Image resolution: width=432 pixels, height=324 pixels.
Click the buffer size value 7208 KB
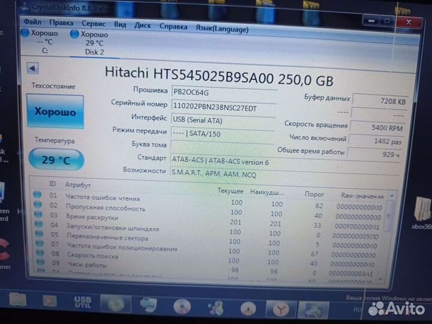point(380,101)
